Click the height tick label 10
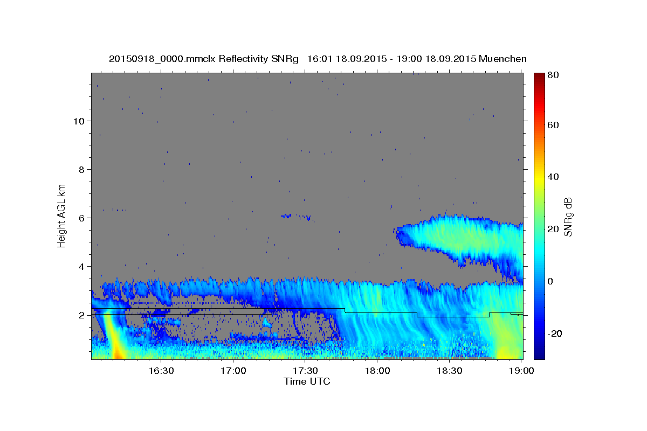 (x=79, y=121)
